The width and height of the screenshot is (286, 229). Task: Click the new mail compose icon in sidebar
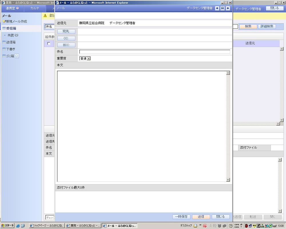coord(4,21)
